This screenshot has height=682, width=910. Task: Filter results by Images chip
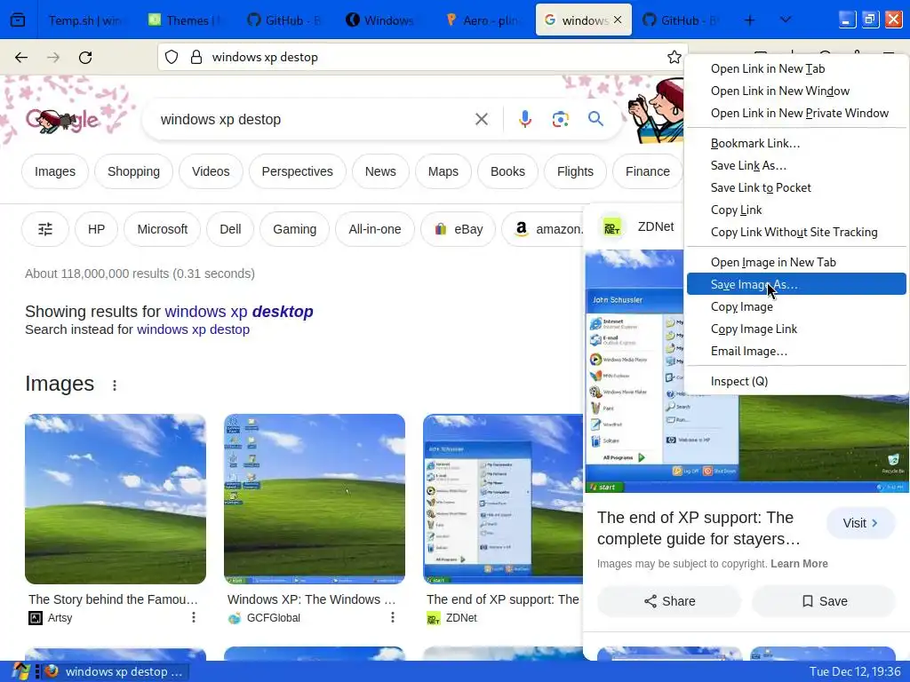pos(55,171)
